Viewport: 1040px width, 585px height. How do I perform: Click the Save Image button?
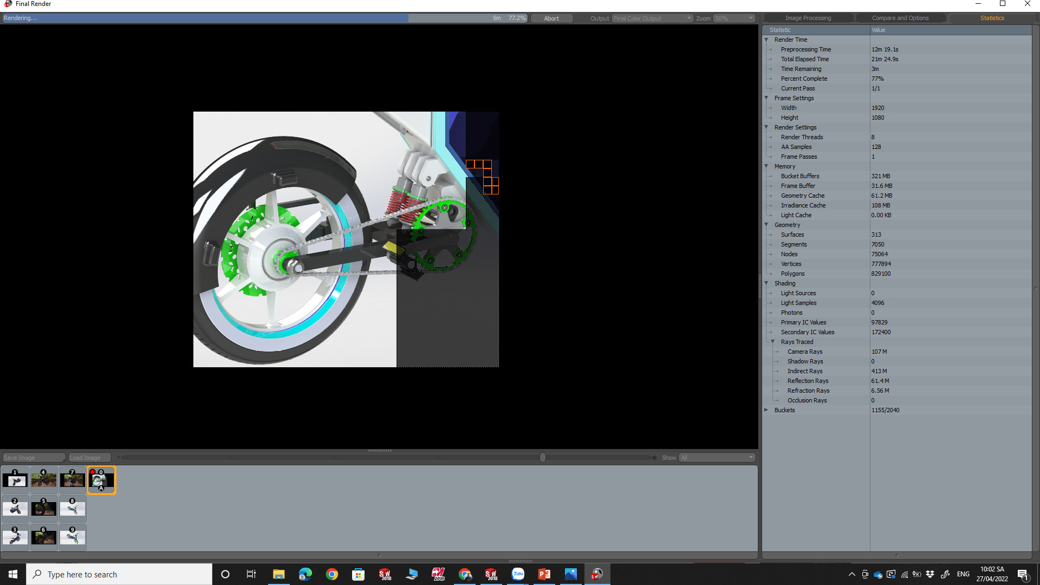(x=32, y=457)
